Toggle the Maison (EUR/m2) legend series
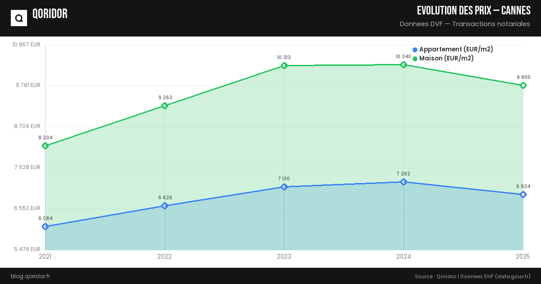The width and height of the screenshot is (541, 284). (x=446, y=58)
